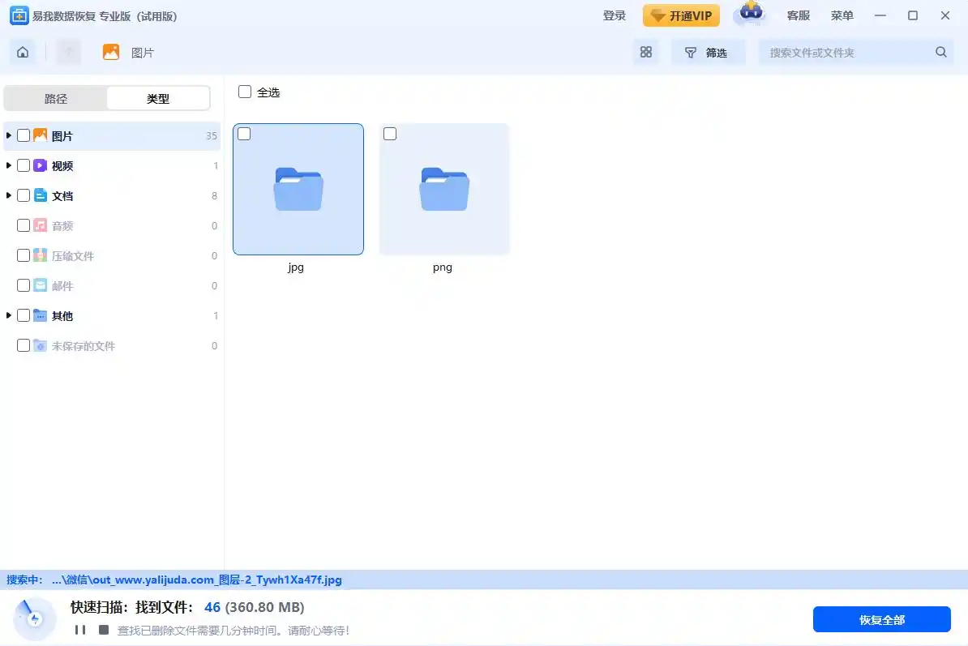
Task: Expand the 图片 tree branch
Action: pos(8,135)
